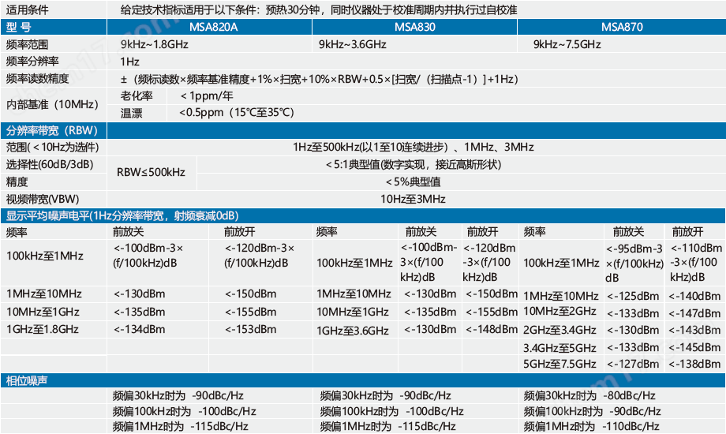Screen dimensions: 726x434
Task: Click the 适用条件 row label
Action: click(x=27, y=9)
